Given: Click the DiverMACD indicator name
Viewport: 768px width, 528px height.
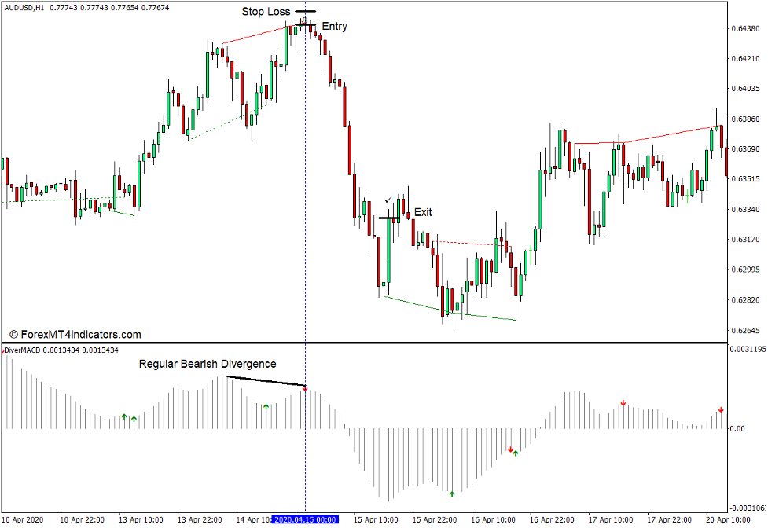Looking at the screenshot, I should point(21,348).
